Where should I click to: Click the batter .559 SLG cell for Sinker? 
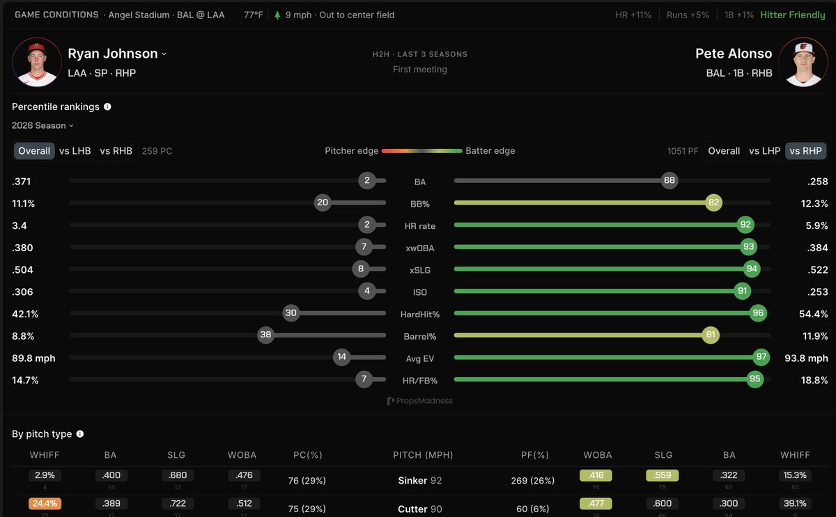pyautogui.click(x=662, y=475)
